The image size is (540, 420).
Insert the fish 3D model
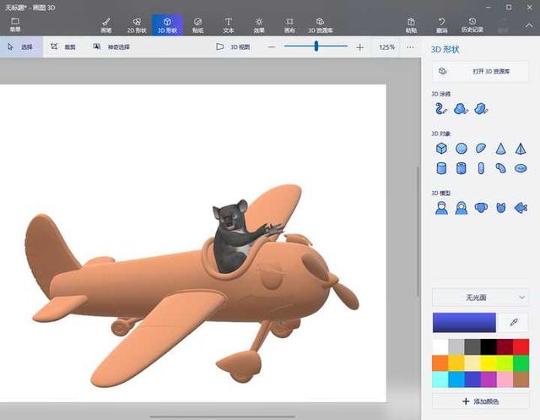tap(521, 208)
